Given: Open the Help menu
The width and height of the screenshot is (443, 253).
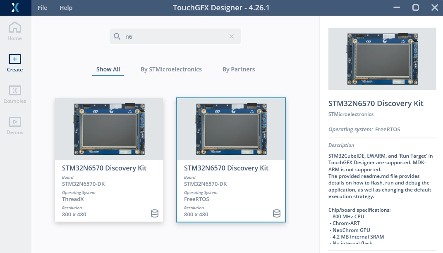Looking at the screenshot, I should (x=66, y=8).
